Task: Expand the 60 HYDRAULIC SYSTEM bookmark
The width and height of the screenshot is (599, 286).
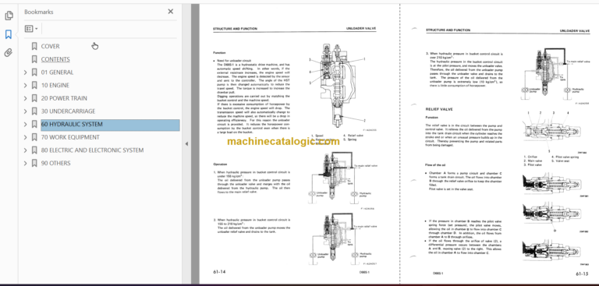Action: pos(26,124)
